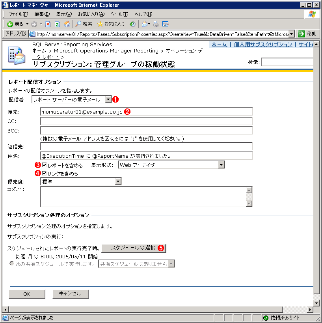Expand the address bar URL dropdown
The height and width of the screenshot is (323, 322).
pyautogui.click(x=291, y=34)
